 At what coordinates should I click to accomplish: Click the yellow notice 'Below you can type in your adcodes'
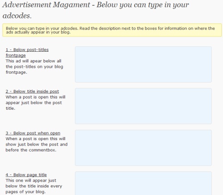pyautogui.click(x=112, y=30)
